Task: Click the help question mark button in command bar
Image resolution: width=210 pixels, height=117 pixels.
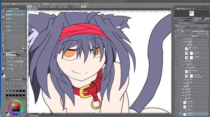Action: click(84, 6)
